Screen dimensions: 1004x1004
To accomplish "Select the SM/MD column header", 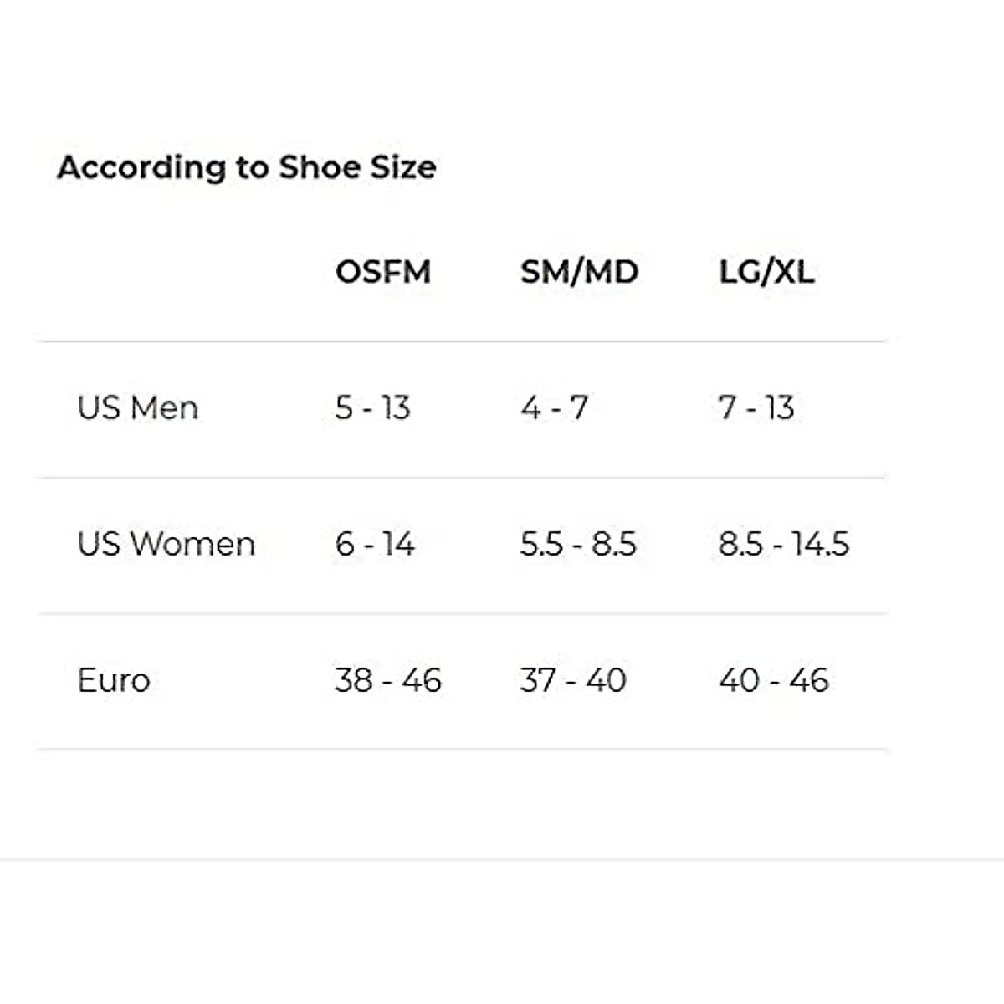I will click(x=579, y=272).
